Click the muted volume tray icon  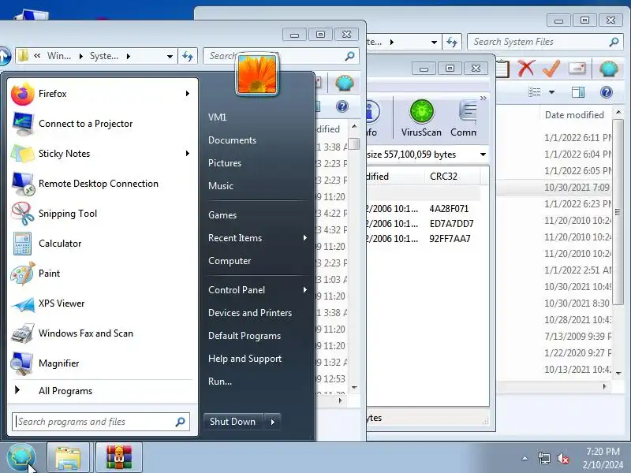(x=562, y=458)
